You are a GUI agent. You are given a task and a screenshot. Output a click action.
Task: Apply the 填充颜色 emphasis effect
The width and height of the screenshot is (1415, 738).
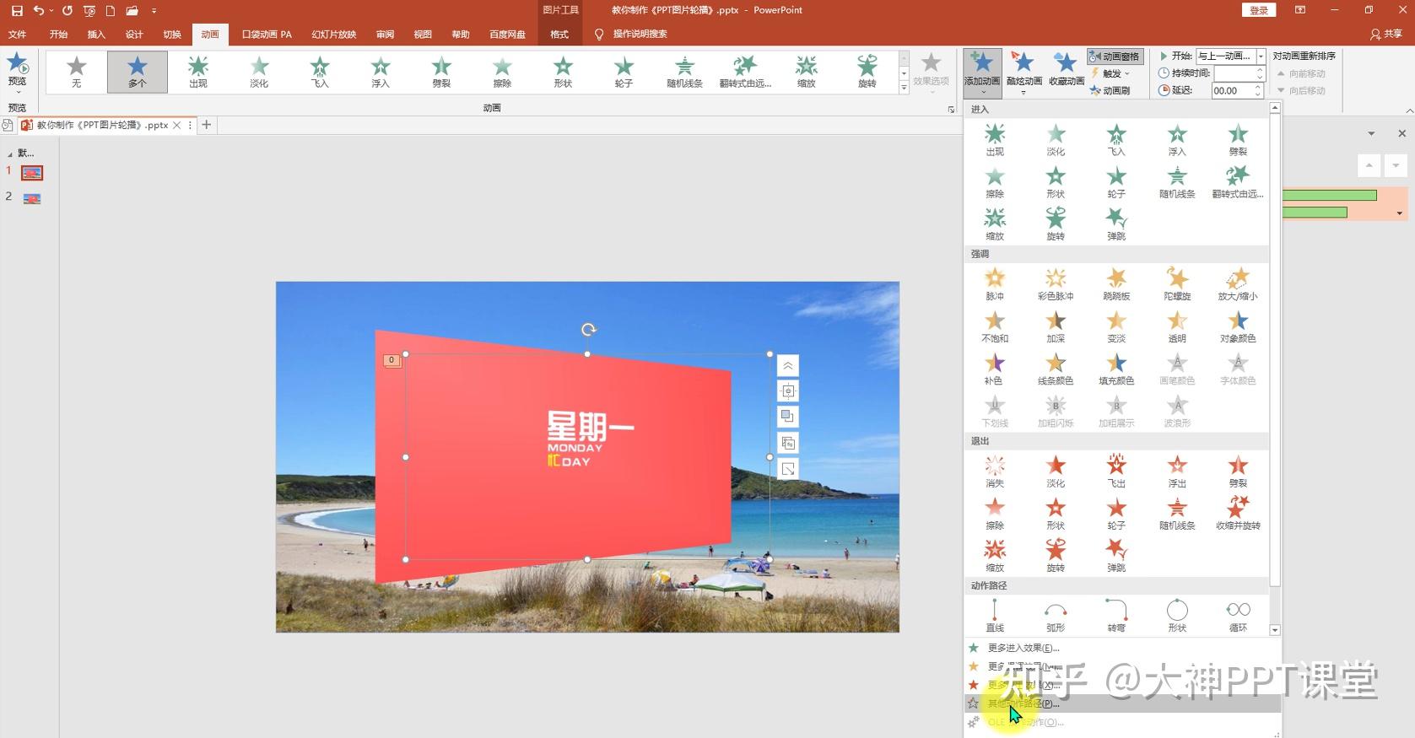pos(1116,369)
